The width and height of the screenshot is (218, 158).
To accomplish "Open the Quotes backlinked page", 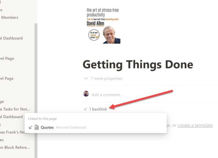I will pos(47,127).
